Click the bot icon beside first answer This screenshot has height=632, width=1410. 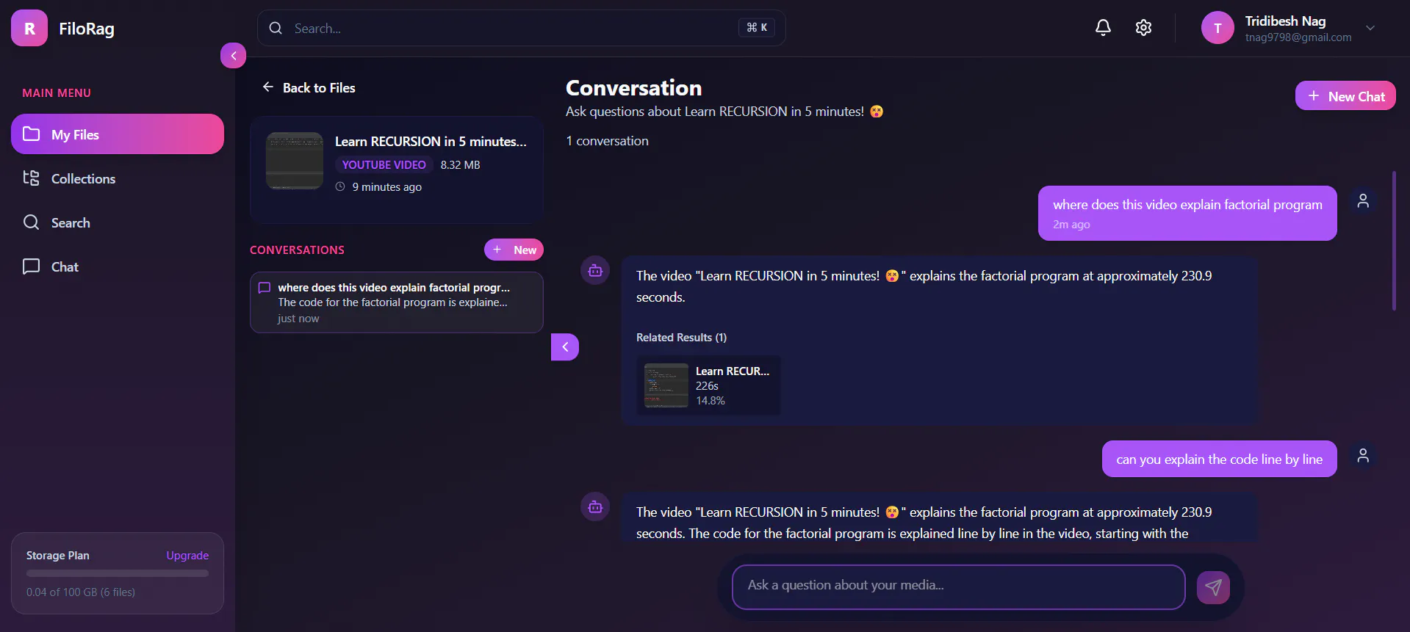[x=595, y=271]
